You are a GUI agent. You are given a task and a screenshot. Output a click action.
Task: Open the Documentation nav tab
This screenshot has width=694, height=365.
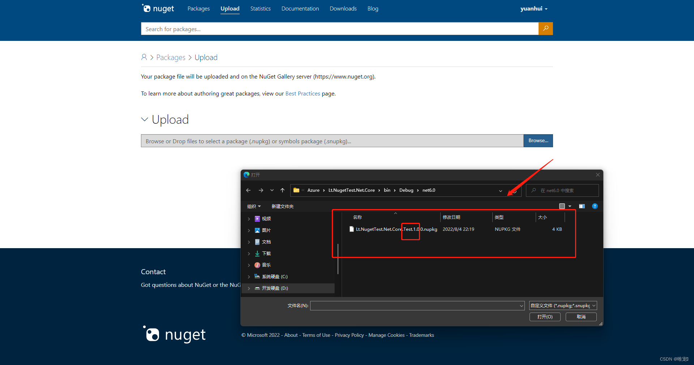tap(300, 8)
